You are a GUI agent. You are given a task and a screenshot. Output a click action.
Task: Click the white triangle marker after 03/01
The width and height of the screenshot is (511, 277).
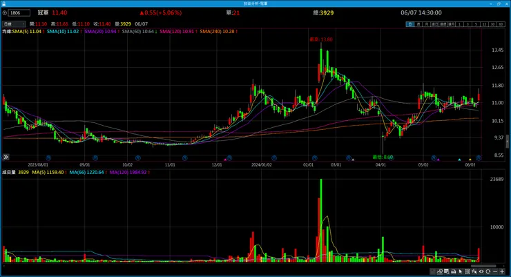pyautogui.click(x=353, y=160)
